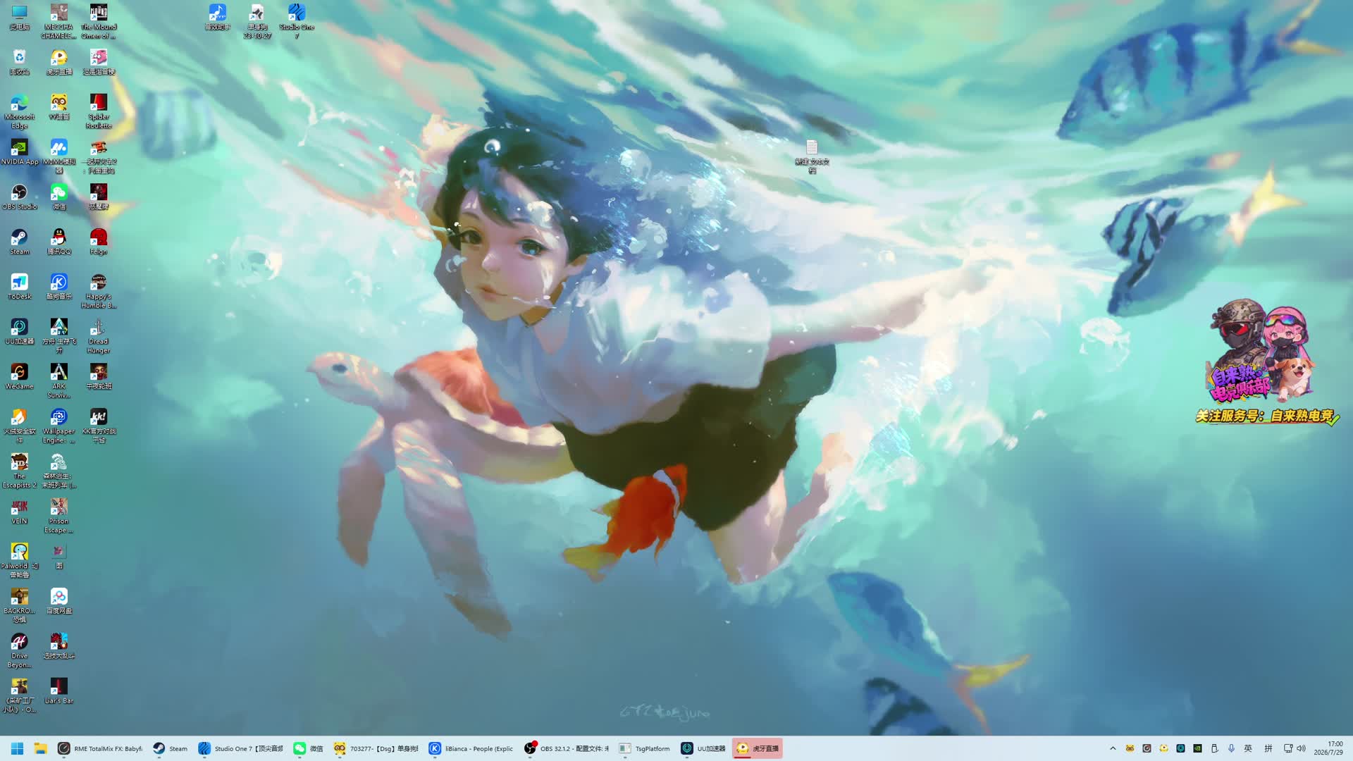The width and height of the screenshot is (1353, 761).
Task: Select the WeGame desktop icon
Action: coord(19,376)
